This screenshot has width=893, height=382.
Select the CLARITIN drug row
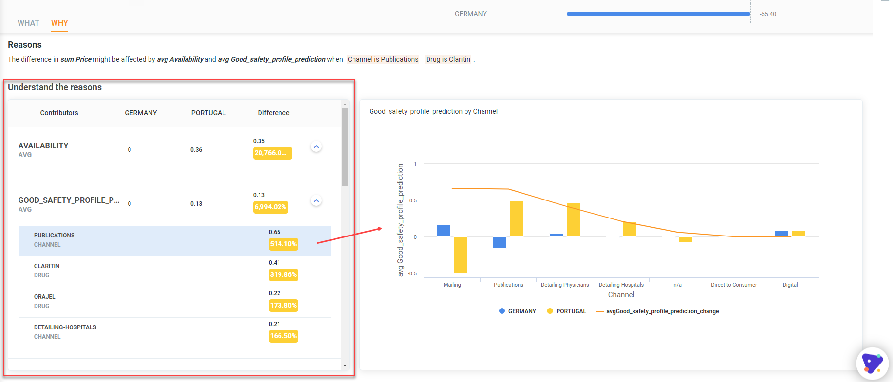pos(175,272)
